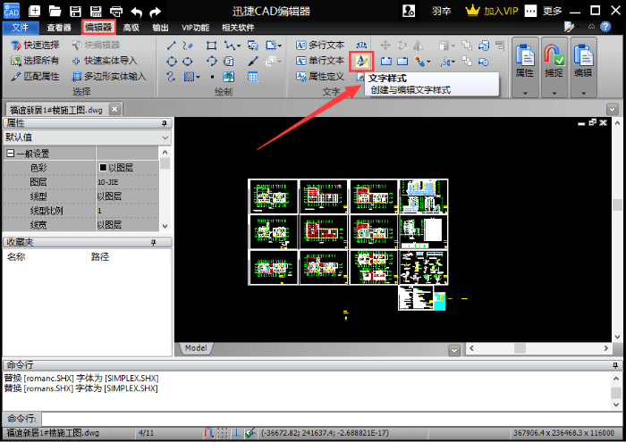Open help with the question mark icon
626x442 pixels.
click(x=605, y=27)
